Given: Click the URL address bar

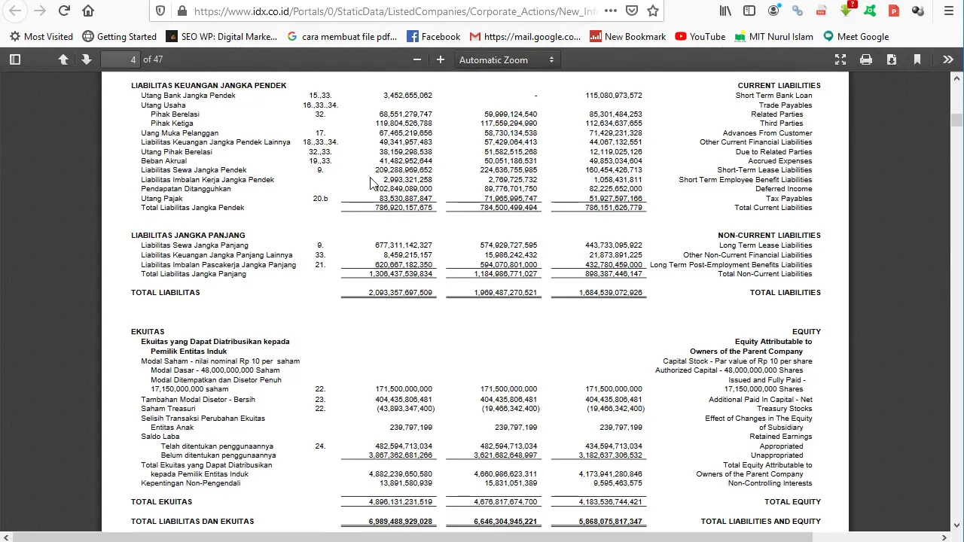Looking at the screenshot, I should [395, 11].
